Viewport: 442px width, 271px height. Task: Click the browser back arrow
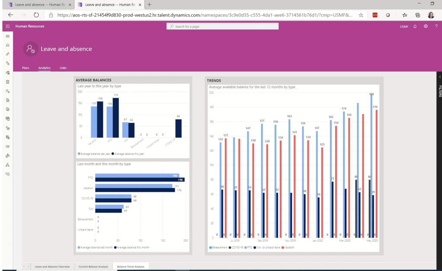click(10, 15)
